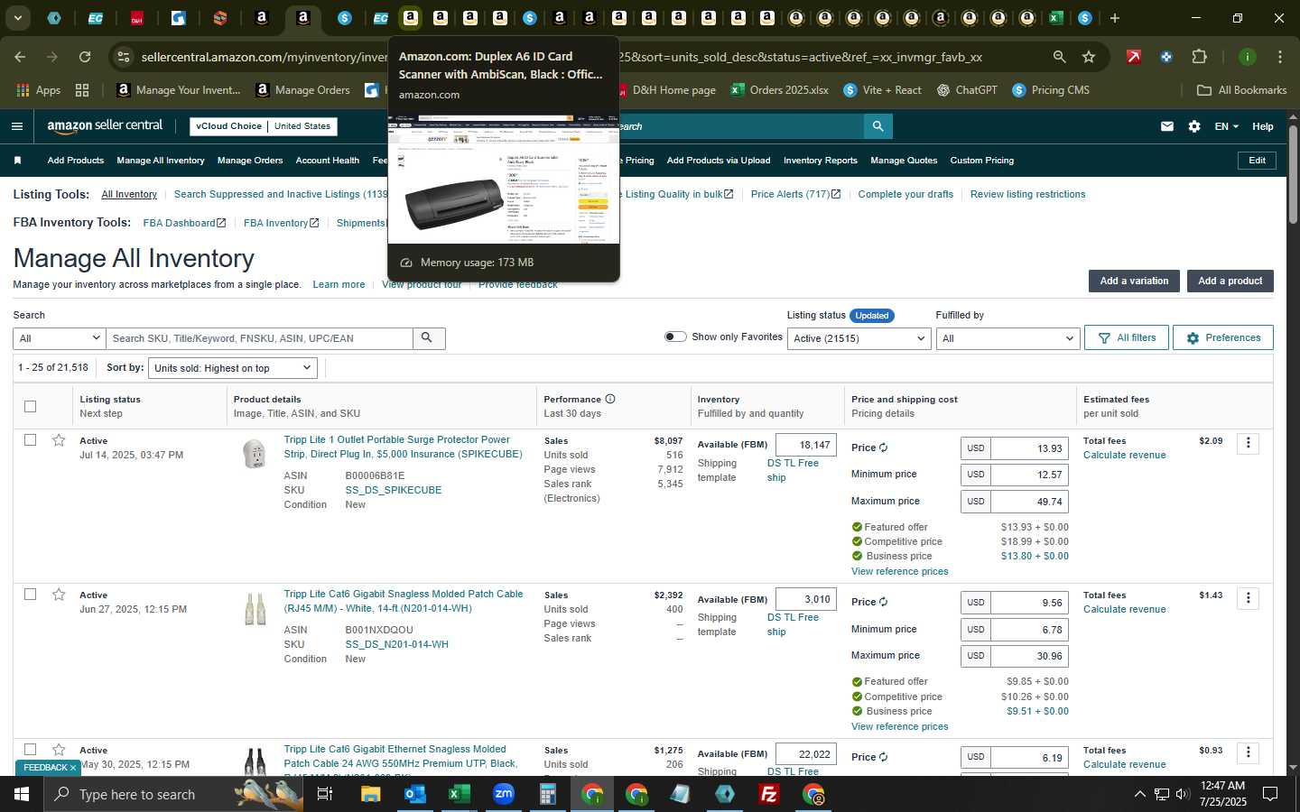Open the Orders 2025.xlsx bookmark
This screenshot has width=1300, height=812.
(779, 90)
